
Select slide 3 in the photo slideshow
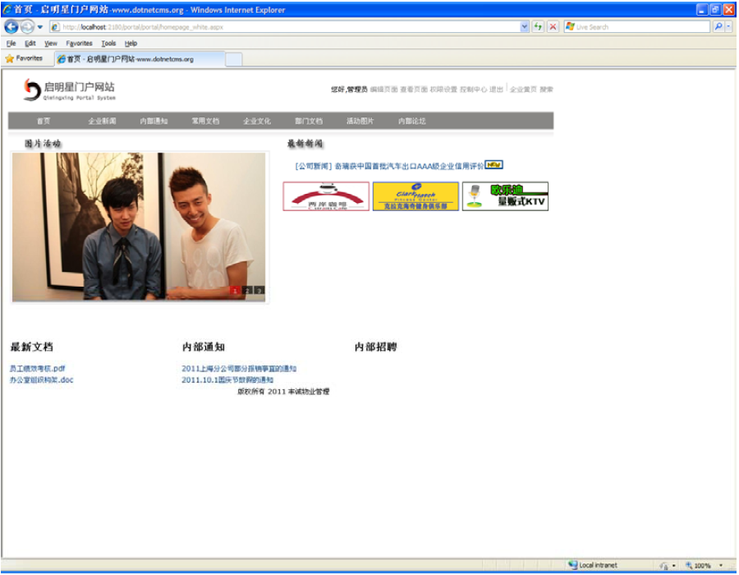pyautogui.click(x=259, y=290)
